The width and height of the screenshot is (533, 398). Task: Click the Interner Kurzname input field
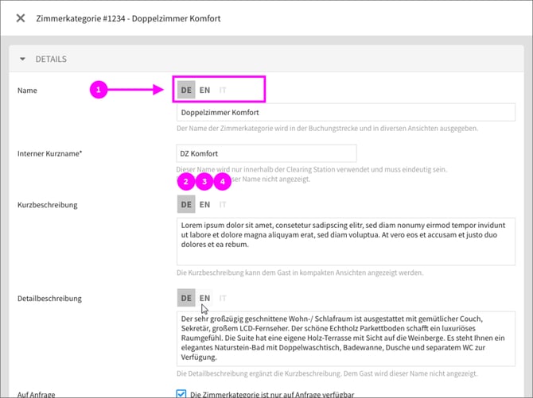[266, 153]
